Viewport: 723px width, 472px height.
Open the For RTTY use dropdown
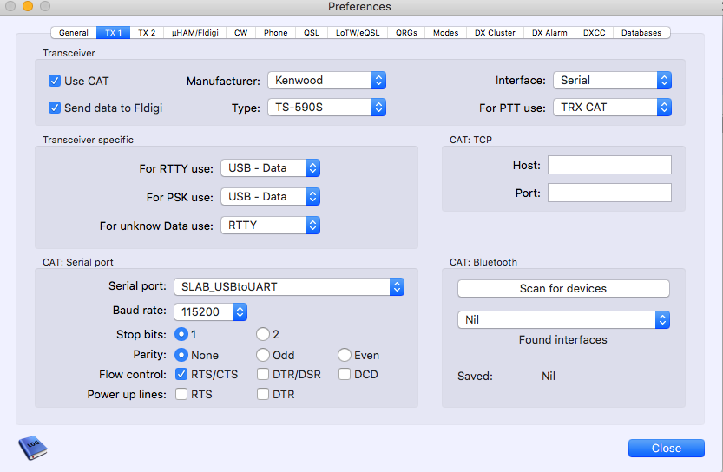[270, 168]
